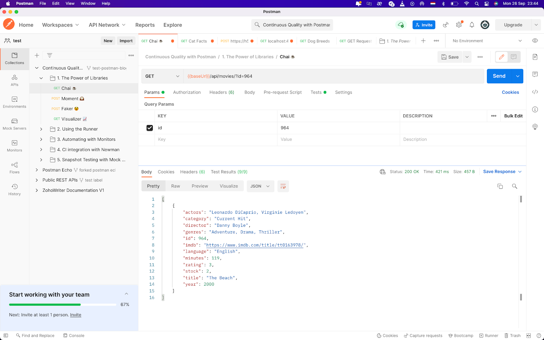The height and width of the screenshot is (340, 544).
Task: Click the Postman search bar
Action: click(292, 25)
